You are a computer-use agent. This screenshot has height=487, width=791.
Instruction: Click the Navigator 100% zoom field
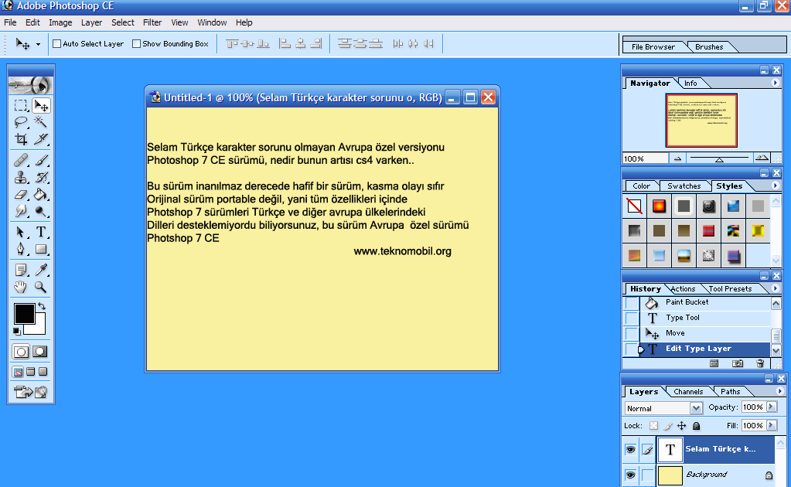pos(645,158)
